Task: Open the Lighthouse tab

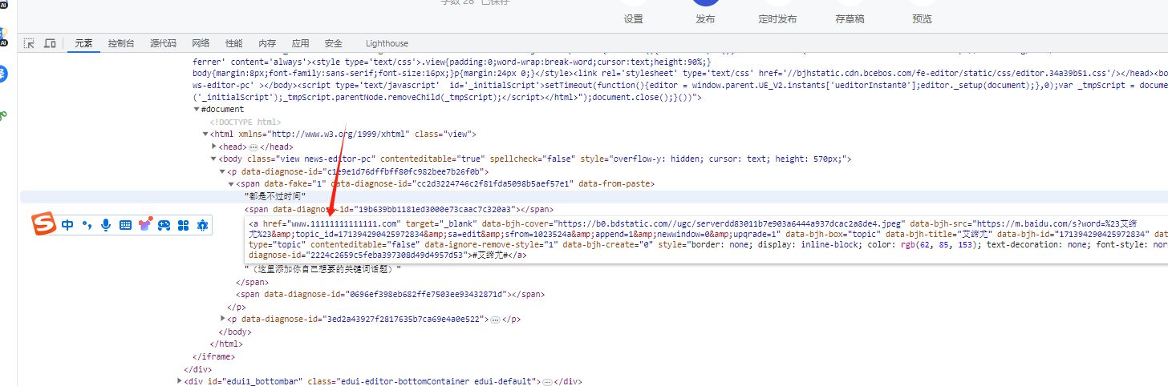Action: [387, 43]
